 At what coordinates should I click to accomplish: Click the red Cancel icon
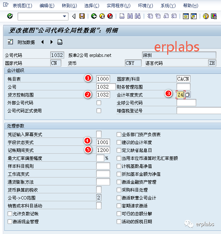110,16
